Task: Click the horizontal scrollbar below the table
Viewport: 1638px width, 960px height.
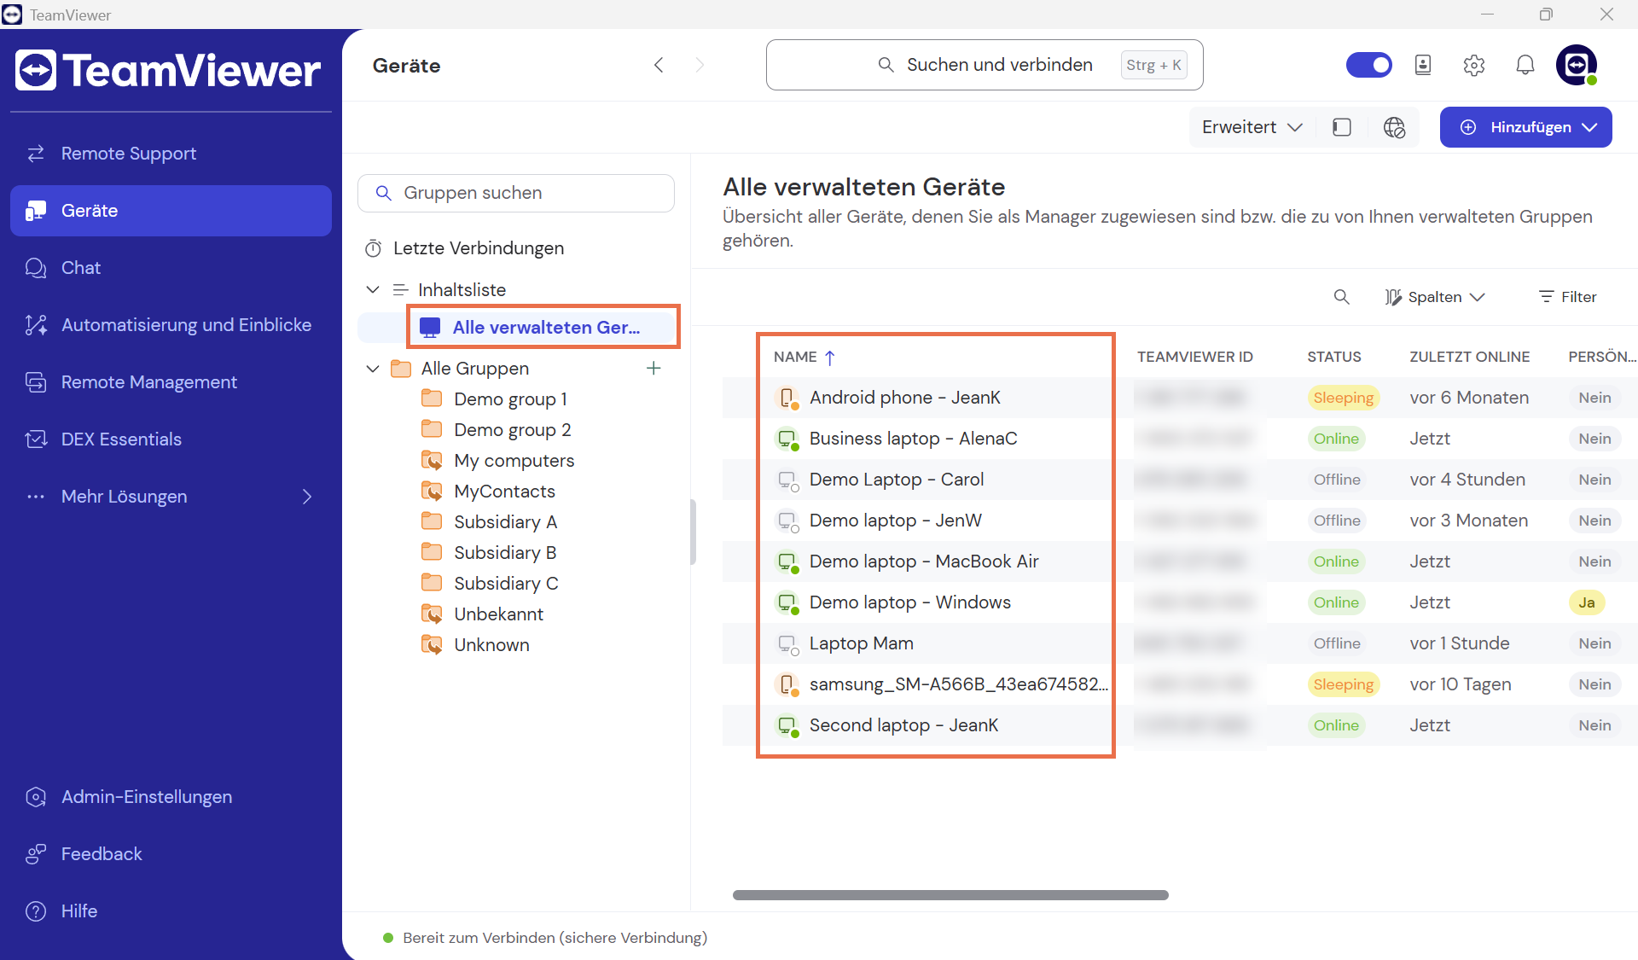Action: [x=950, y=895]
